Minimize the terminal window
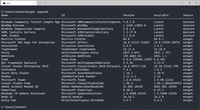 tap(183, 3)
